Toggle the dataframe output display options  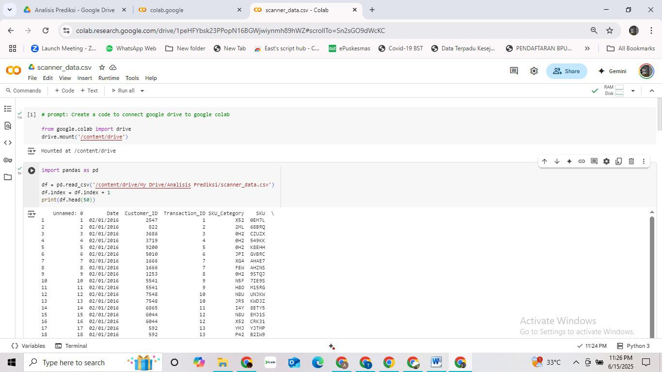point(32,214)
